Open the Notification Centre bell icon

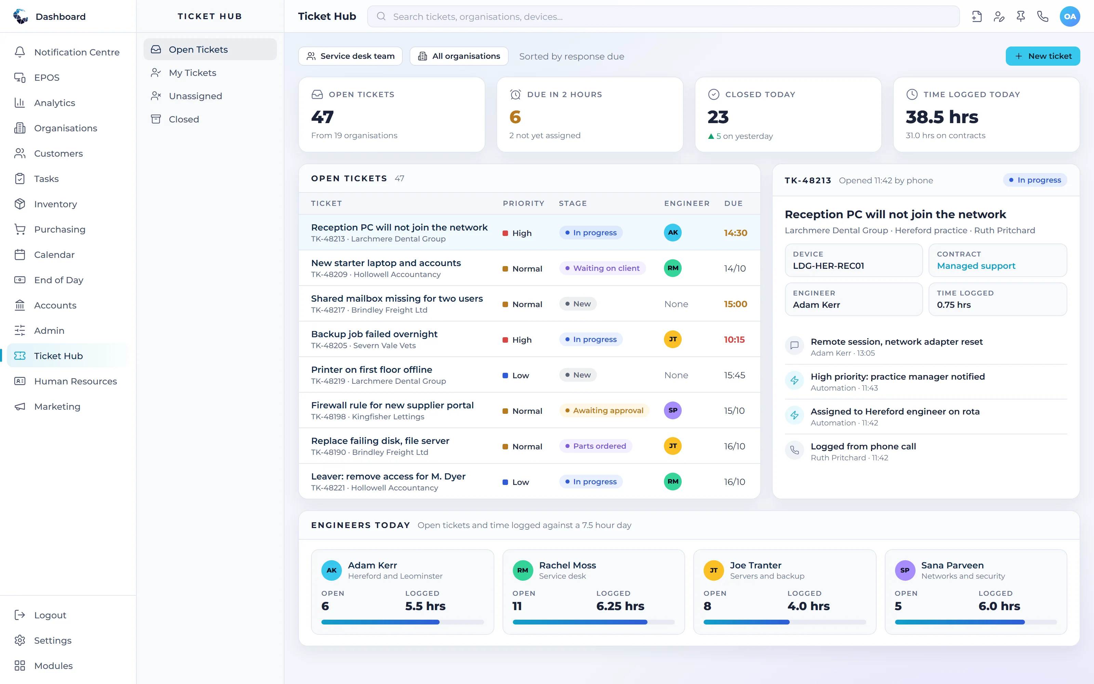coord(20,52)
